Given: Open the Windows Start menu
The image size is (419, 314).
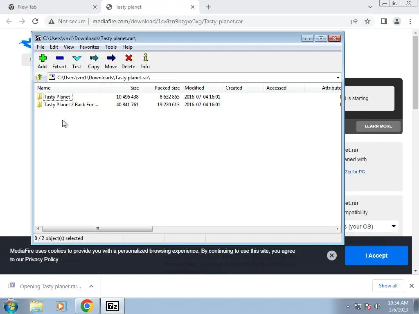Looking at the screenshot, I should tap(11, 306).
